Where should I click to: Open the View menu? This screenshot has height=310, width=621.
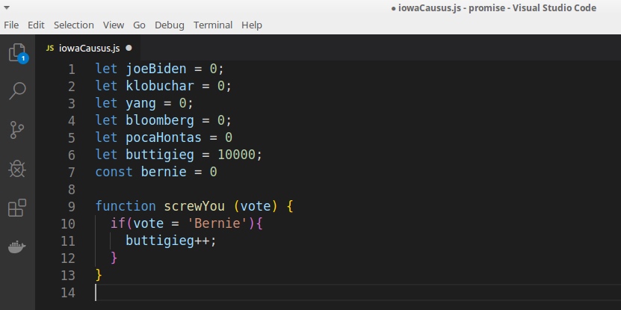point(114,25)
